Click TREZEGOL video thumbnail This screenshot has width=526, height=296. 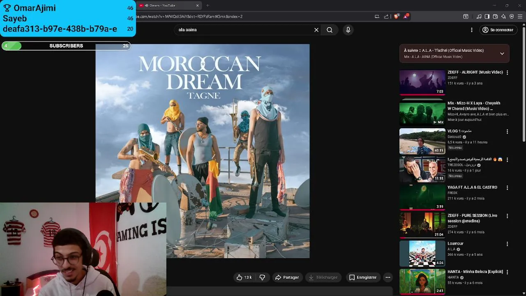tap(422, 169)
